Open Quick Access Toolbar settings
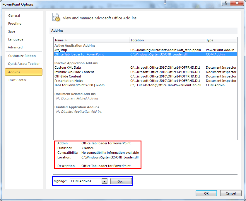Screen dimensions: 246x201 pyautogui.click(x=24, y=64)
